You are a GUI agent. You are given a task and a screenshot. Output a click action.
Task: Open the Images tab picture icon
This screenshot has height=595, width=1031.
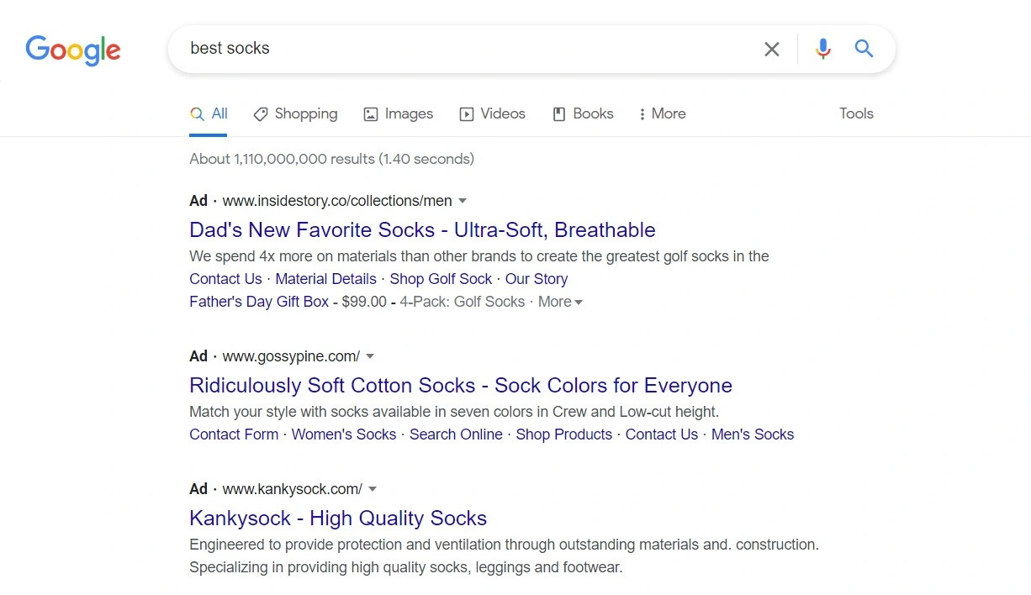pos(370,114)
